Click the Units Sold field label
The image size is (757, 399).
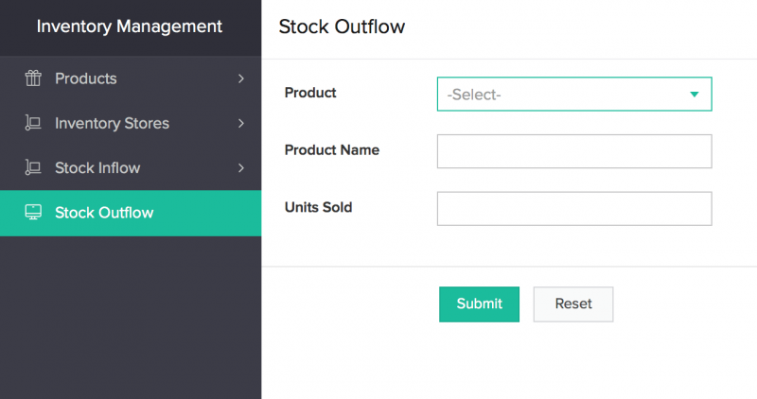point(318,207)
